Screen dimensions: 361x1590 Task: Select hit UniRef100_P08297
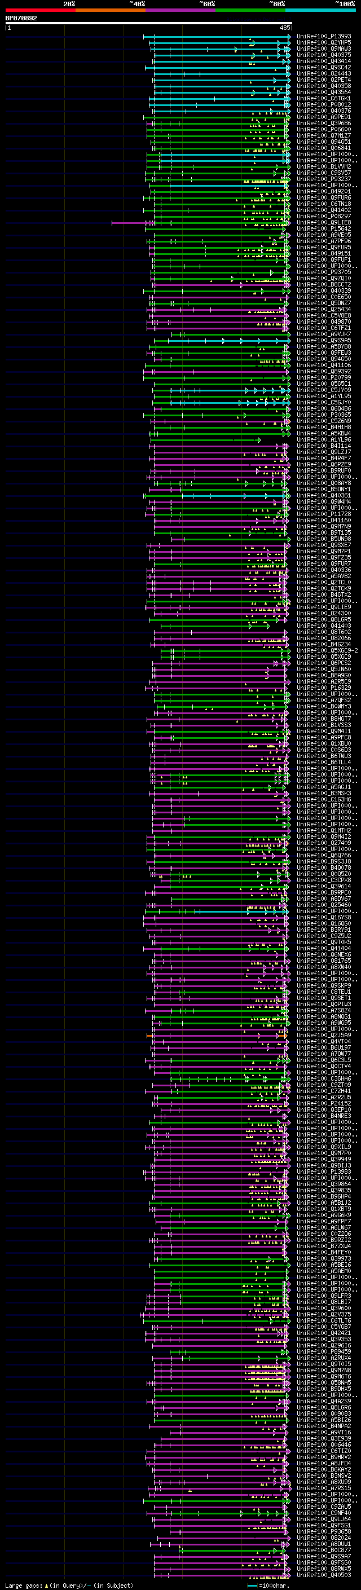(x=324, y=217)
